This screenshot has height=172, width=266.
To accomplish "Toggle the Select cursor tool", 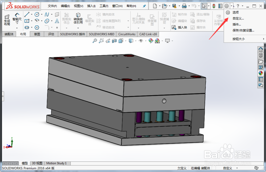I will coord(203,6).
